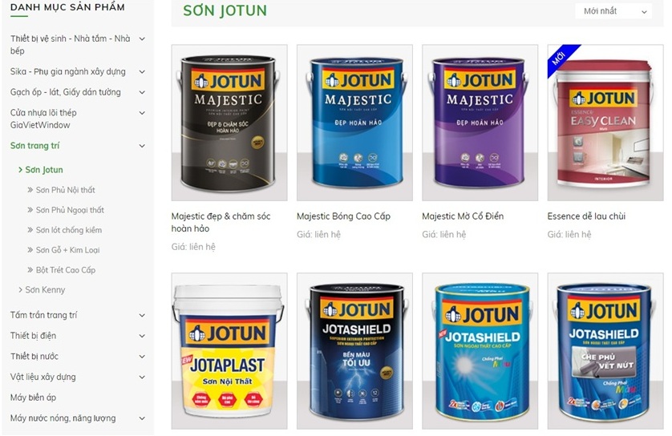Open Sơn lót chống kiềm submenu item
Viewport: 672px width, 436px height.
point(69,230)
